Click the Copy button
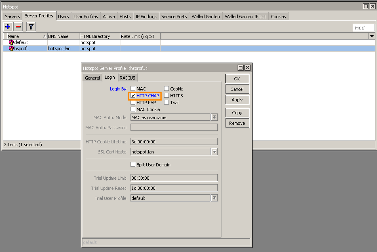This screenshot has width=377, height=252. tap(237, 113)
